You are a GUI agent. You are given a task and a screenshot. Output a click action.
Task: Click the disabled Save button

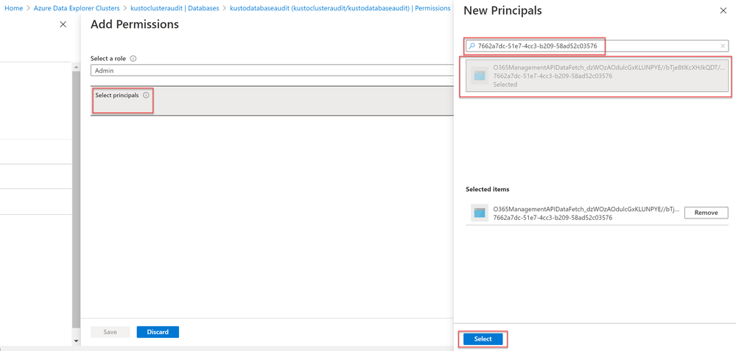[110, 332]
